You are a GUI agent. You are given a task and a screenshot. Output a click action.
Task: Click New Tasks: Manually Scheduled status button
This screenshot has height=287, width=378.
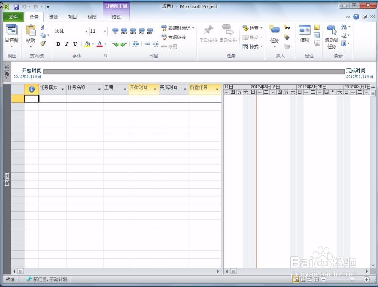[x=47, y=279]
